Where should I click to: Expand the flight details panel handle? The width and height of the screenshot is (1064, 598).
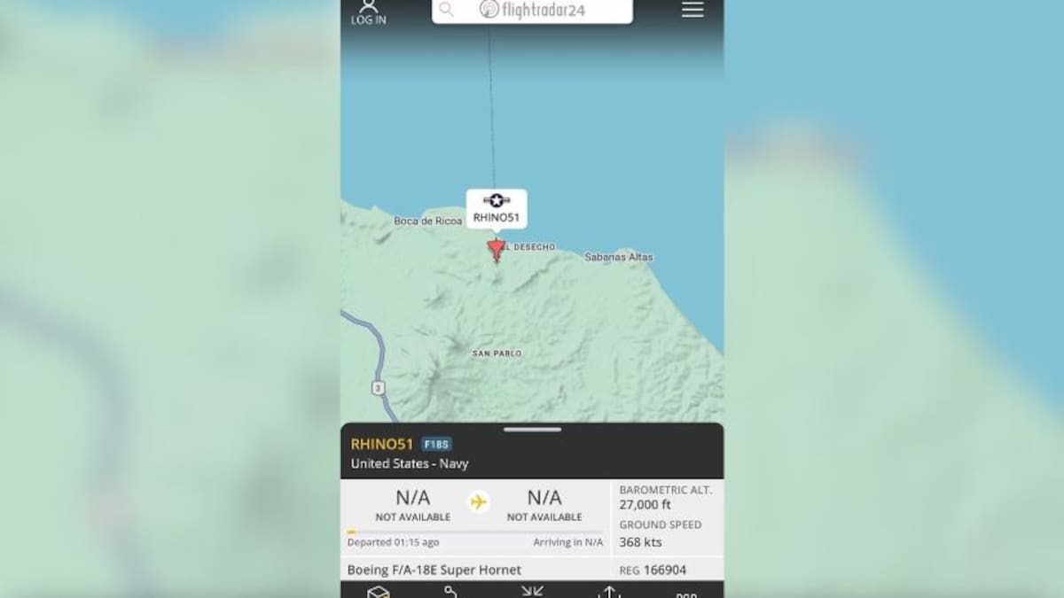click(532, 430)
